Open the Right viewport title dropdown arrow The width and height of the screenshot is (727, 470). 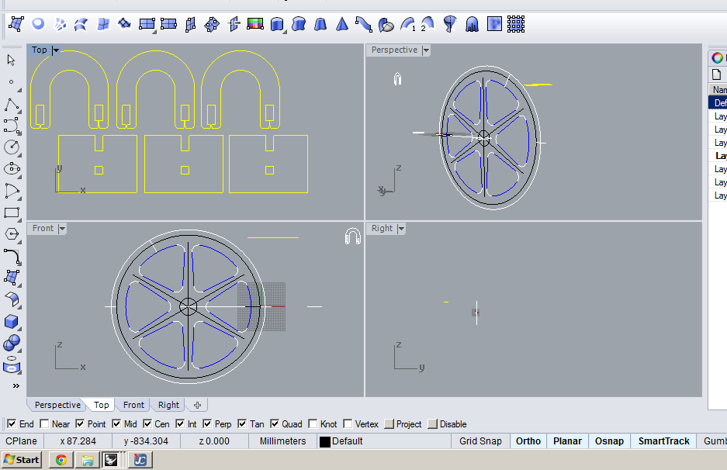point(402,229)
